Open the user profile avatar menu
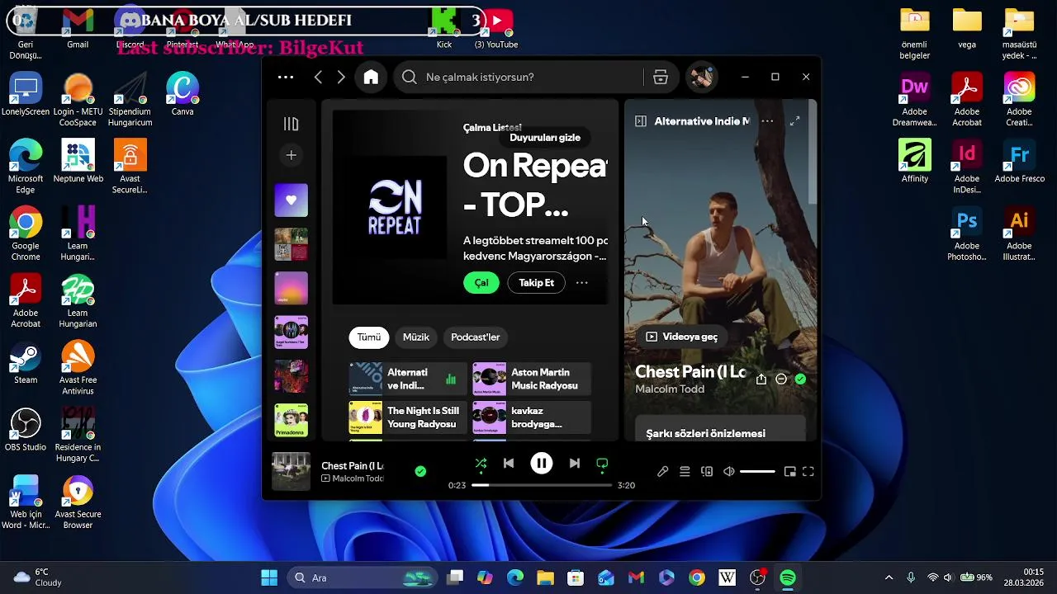The image size is (1057, 594). (x=702, y=77)
